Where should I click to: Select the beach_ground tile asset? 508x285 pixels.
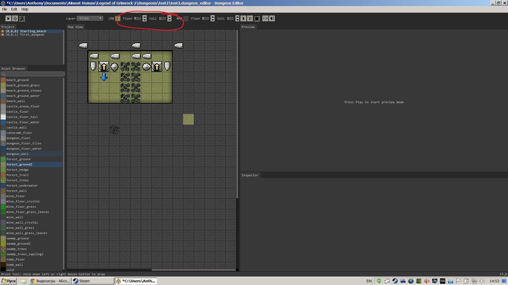coord(31,80)
